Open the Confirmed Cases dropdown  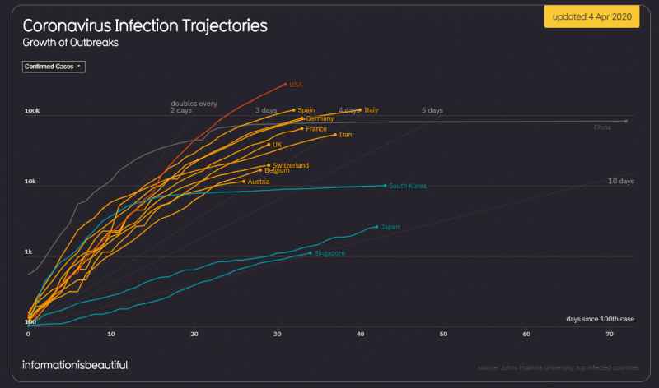[x=54, y=67]
